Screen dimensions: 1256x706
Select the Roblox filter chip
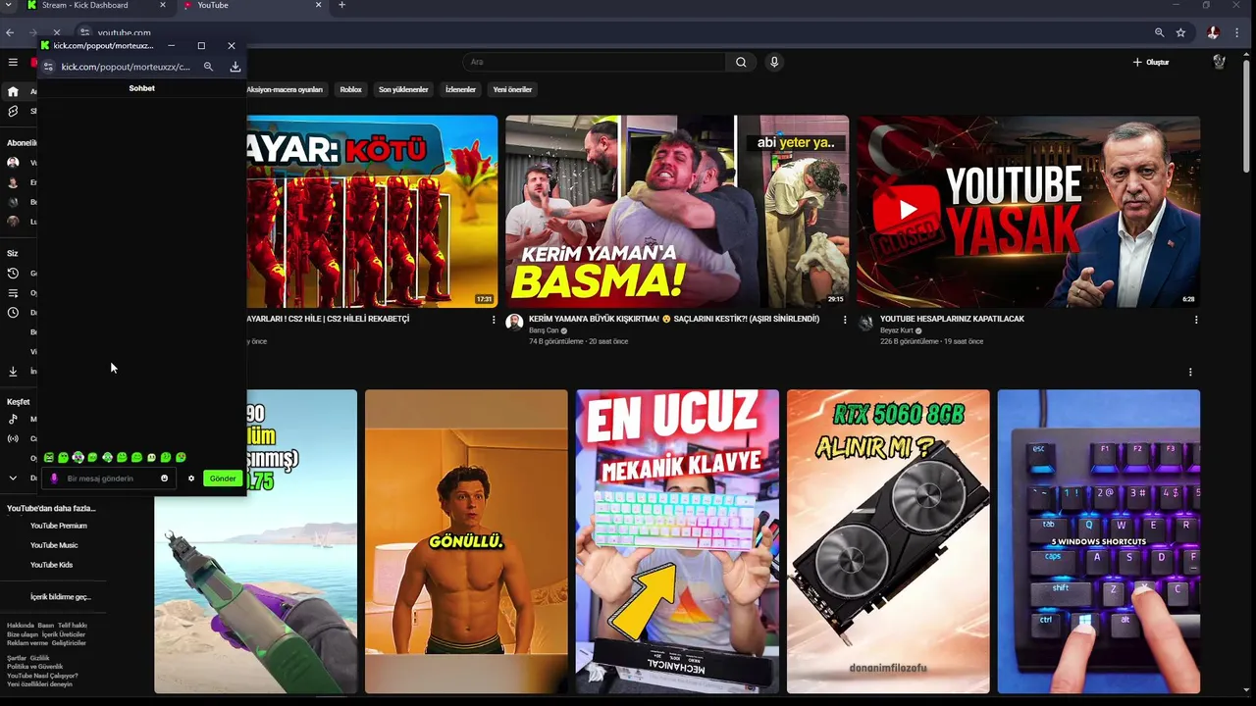[x=351, y=89]
